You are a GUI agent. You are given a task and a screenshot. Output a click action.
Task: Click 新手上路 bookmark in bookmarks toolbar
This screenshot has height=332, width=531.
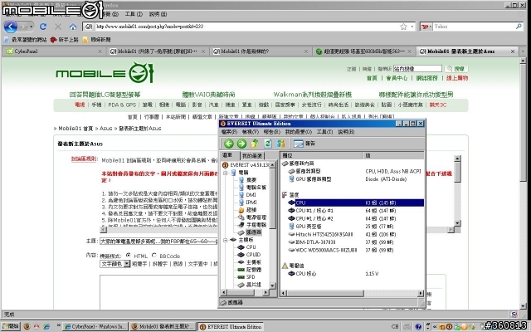pyautogui.click(x=65, y=40)
